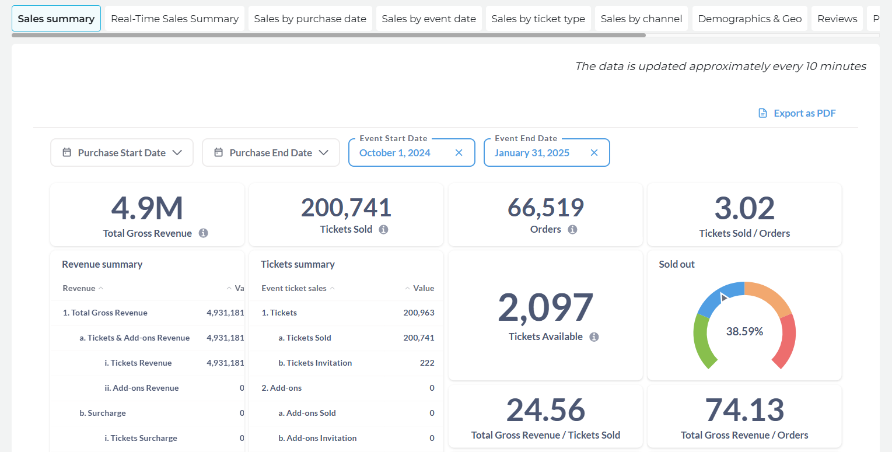Click info icon next to Tickets Available
892x452 pixels.
point(594,337)
